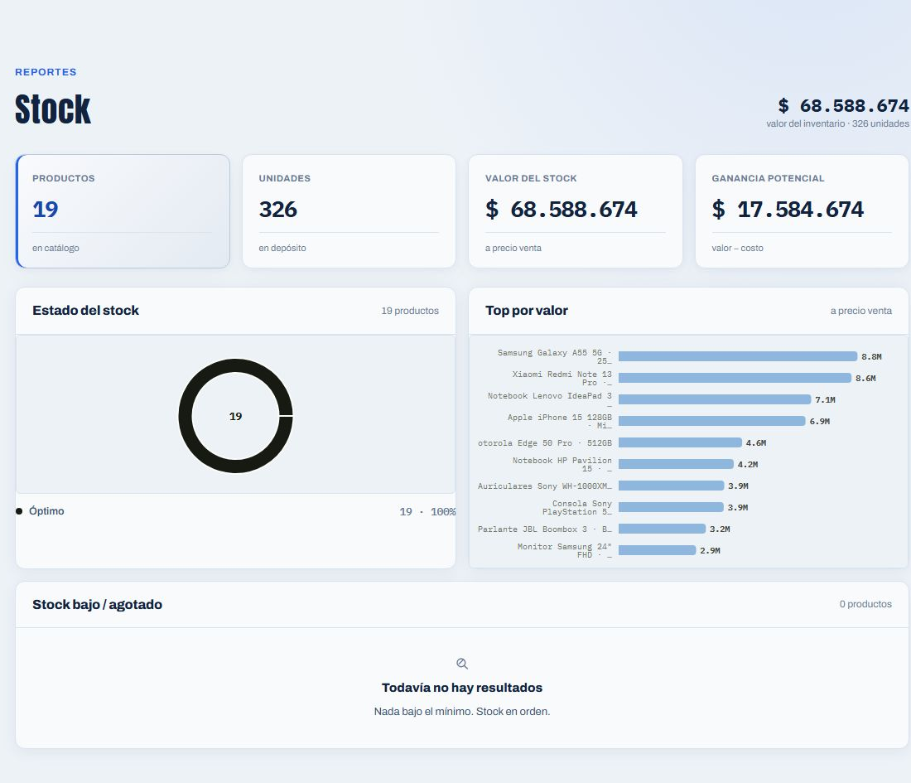Click the 2.9M value label

point(710,550)
